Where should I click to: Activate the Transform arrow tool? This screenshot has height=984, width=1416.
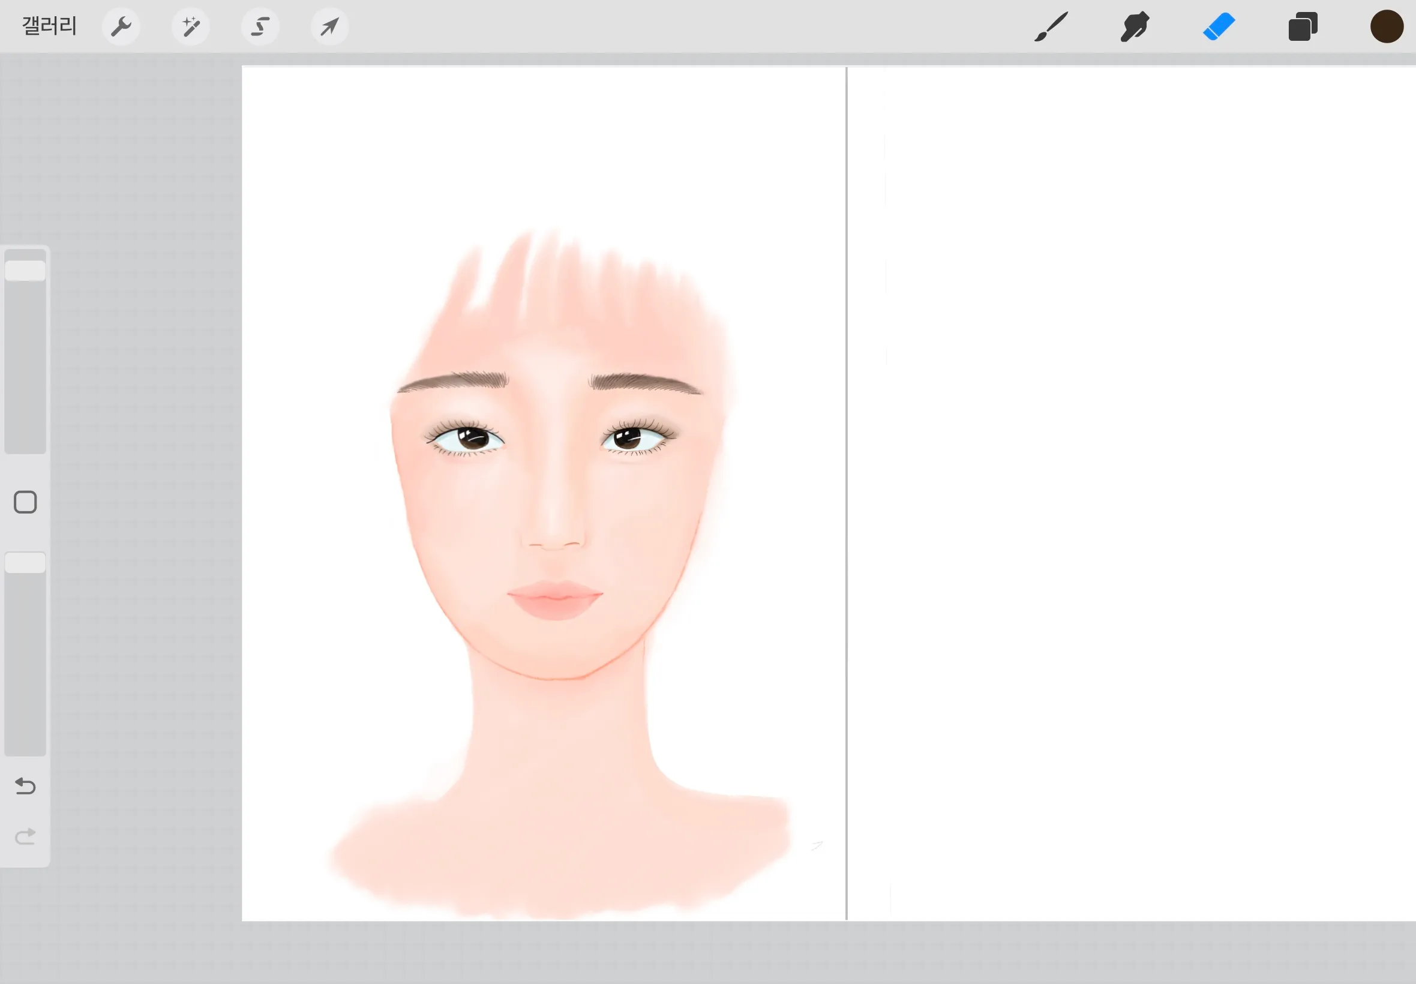330,26
